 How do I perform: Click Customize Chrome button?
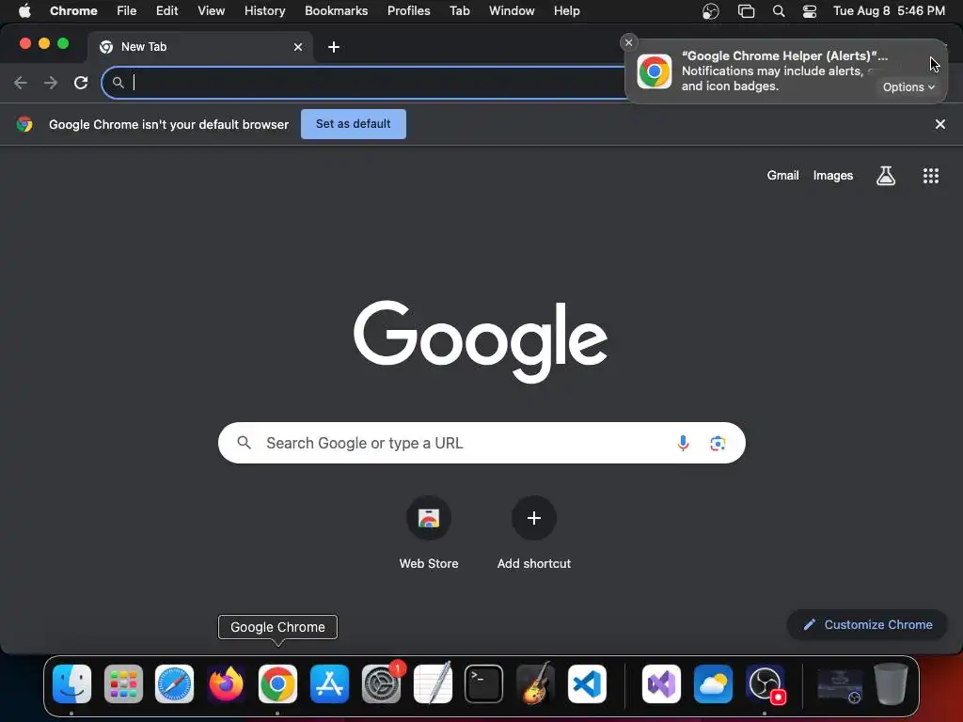tap(867, 624)
